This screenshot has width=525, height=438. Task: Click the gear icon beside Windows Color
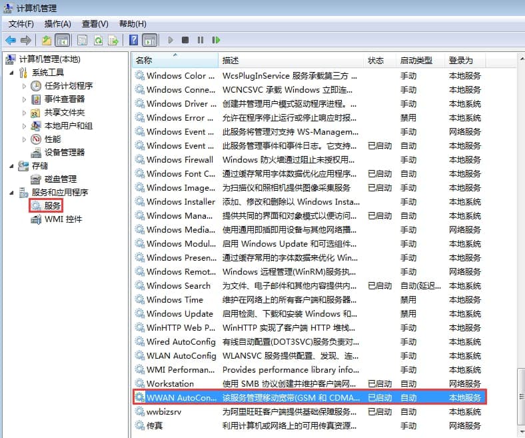140,76
